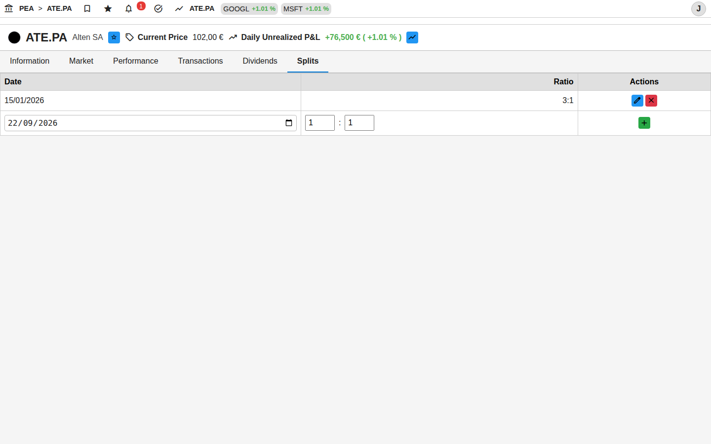
Task: Click the 15/01/2026 date cell
Action: [151, 101]
